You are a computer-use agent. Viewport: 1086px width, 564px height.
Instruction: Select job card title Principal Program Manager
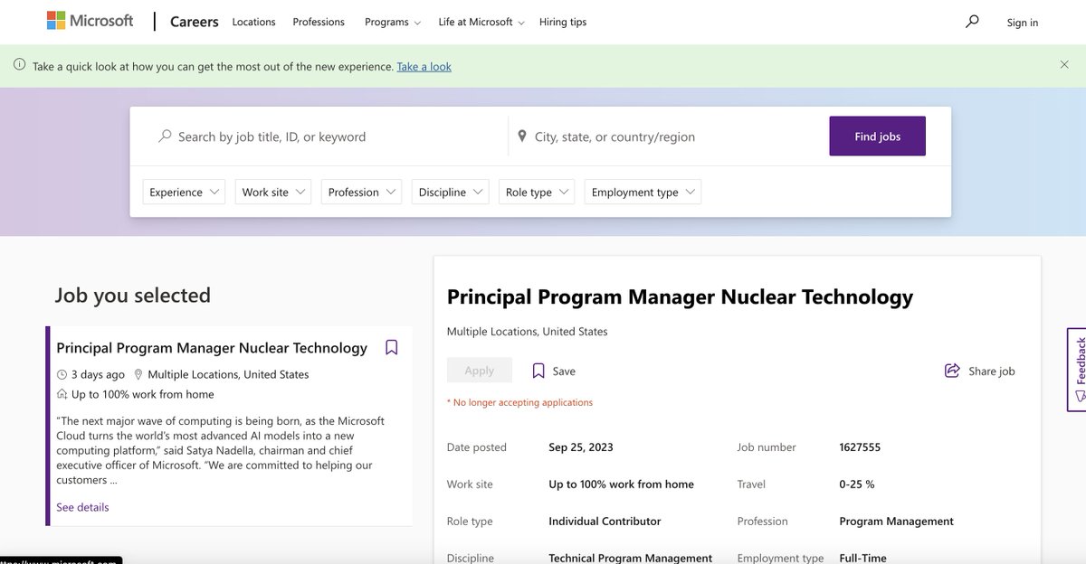212,348
